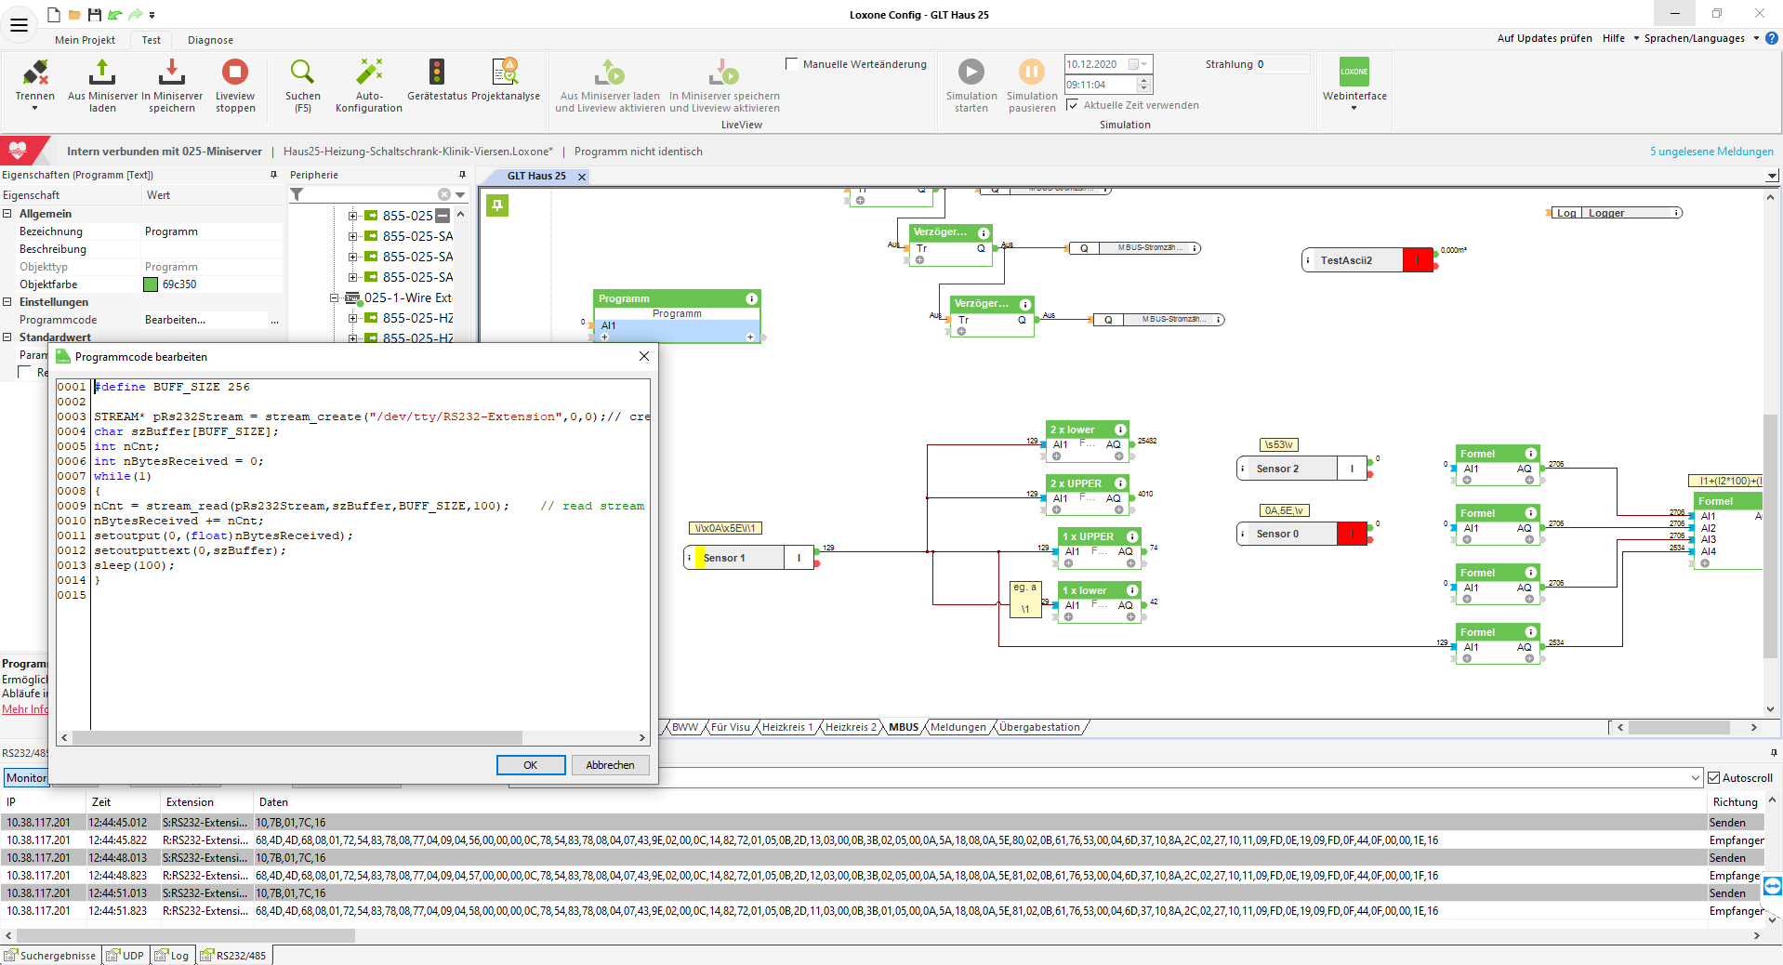This screenshot has width=1783, height=965.
Task: Enable Manuelle Werteänderung checkbox
Action: coord(792,64)
